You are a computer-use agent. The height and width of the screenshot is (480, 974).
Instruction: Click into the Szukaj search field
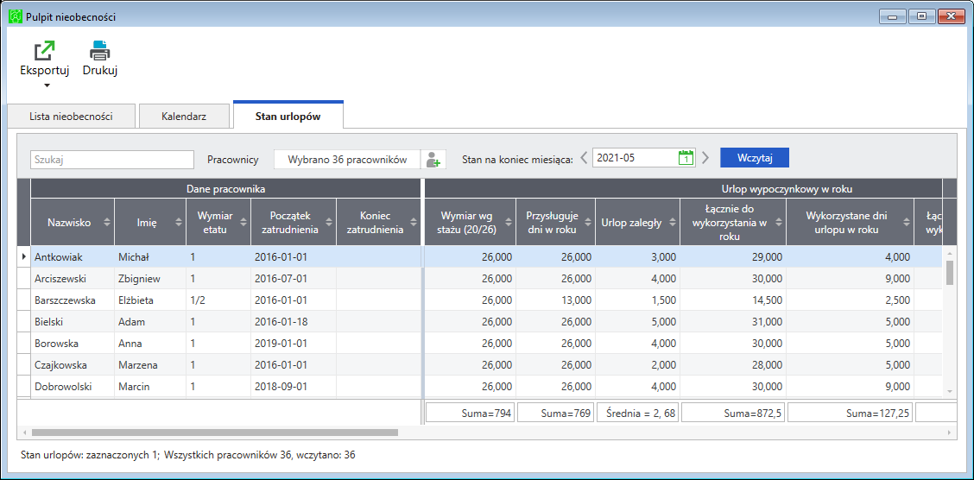[112, 159]
